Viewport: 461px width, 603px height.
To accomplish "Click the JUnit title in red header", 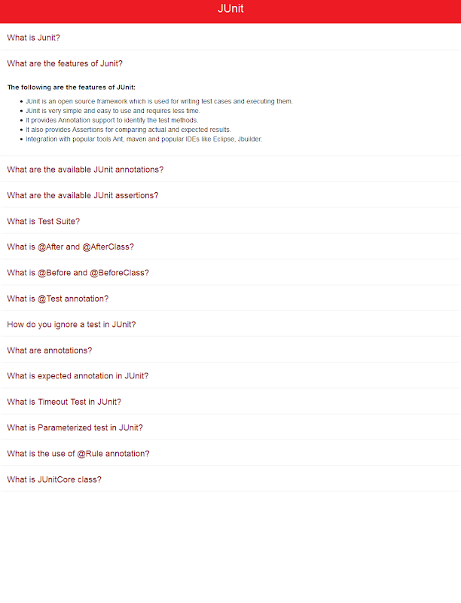I will point(230,9).
